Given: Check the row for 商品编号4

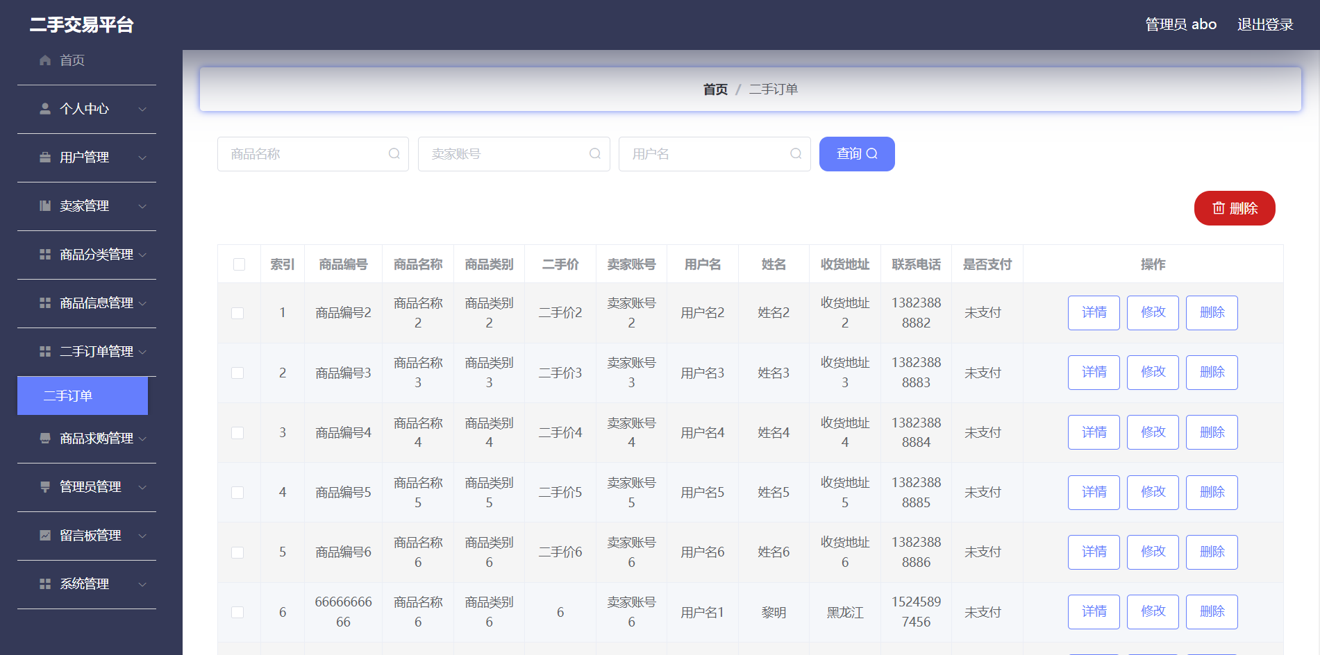Looking at the screenshot, I should coord(237,433).
